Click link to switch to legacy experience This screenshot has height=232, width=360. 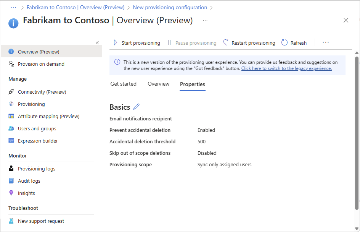(286, 68)
